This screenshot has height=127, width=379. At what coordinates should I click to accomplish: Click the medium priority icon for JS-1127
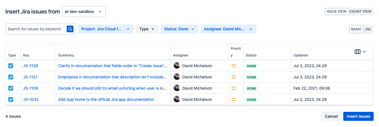(233, 77)
